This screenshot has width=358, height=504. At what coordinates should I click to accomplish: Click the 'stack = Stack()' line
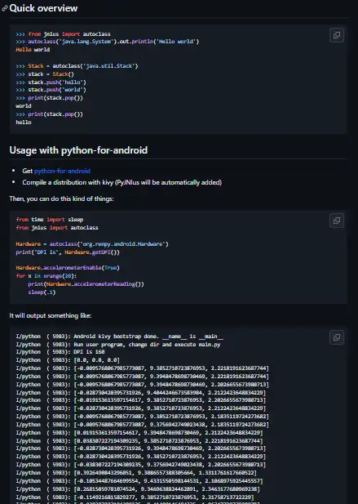click(x=45, y=74)
